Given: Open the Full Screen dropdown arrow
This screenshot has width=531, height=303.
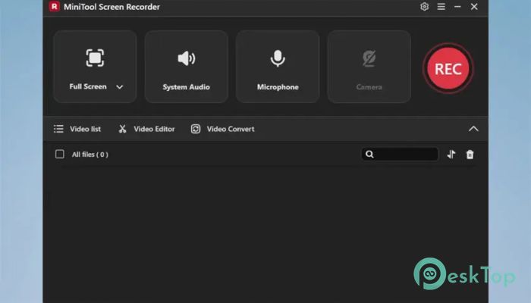Looking at the screenshot, I should pyautogui.click(x=120, y=87).
